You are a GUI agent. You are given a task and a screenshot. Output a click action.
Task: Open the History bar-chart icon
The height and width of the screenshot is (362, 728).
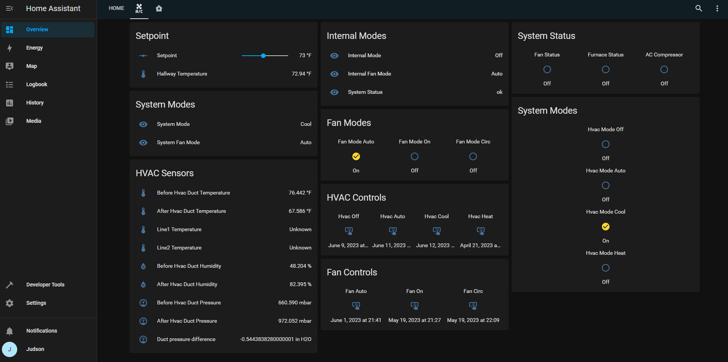coord(10,103)
